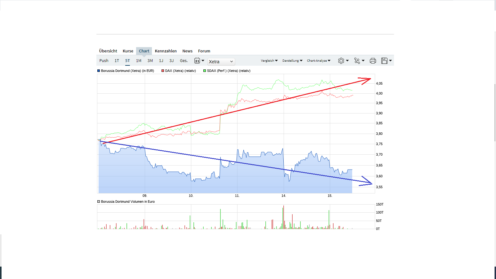Click the 100T volume axis label
The image size is (496, 279).
(x=380, y=212)
